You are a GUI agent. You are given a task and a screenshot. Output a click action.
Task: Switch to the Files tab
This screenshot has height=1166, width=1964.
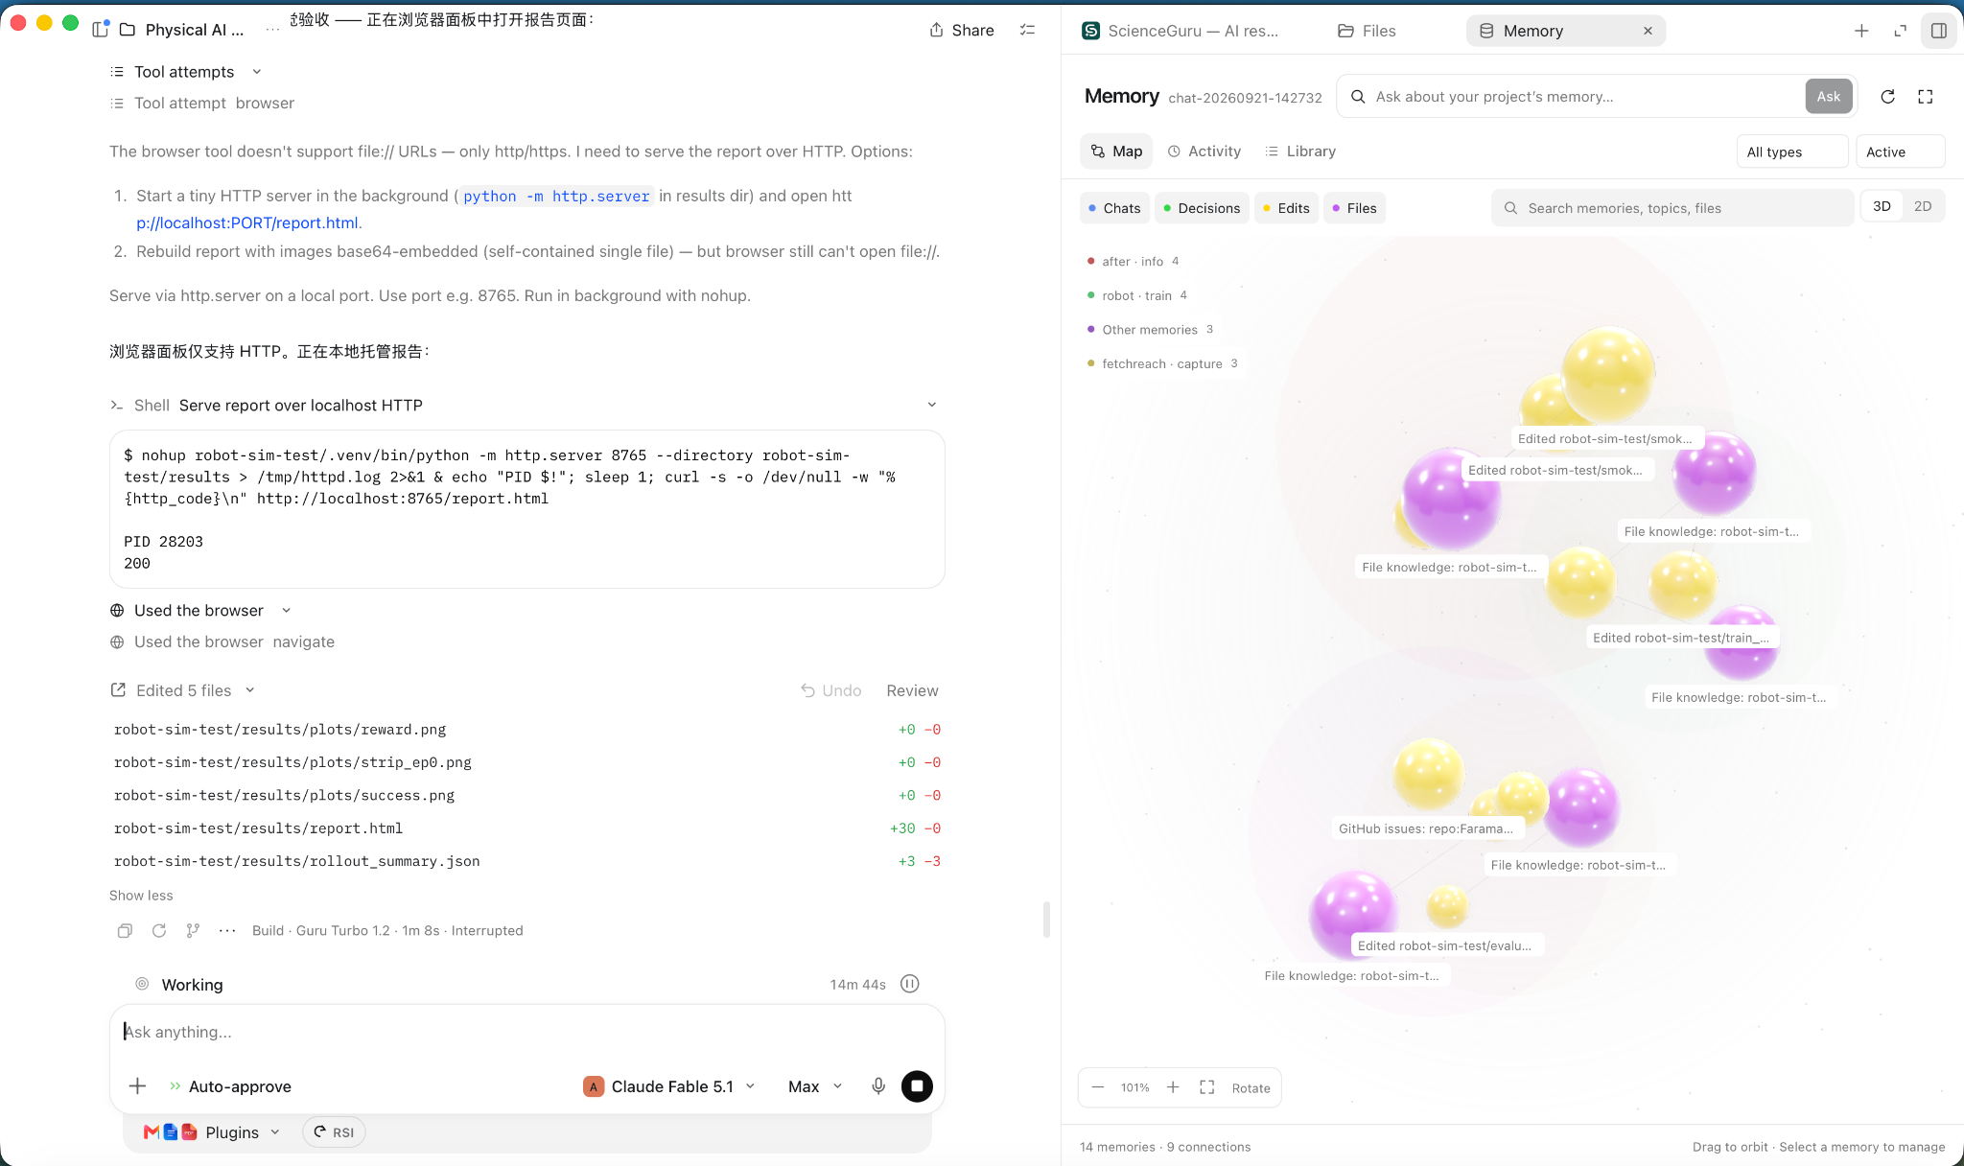[1367, 31]
